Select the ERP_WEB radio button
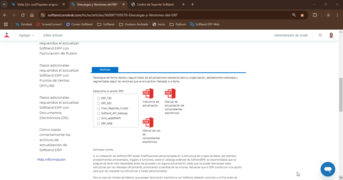Viewport: 343px width, 180px height. (99, 123)
